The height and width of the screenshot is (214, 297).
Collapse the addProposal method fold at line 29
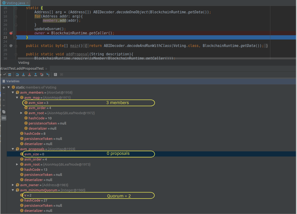[x=16, y=54]
